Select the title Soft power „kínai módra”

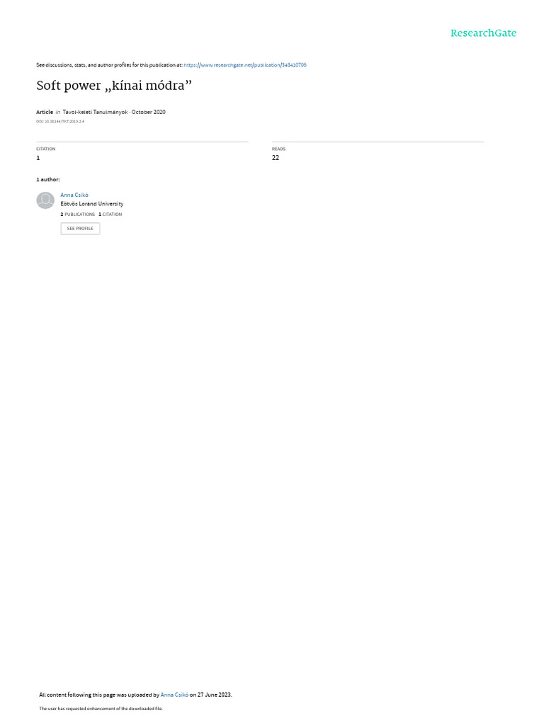click(x=114, y=86)
